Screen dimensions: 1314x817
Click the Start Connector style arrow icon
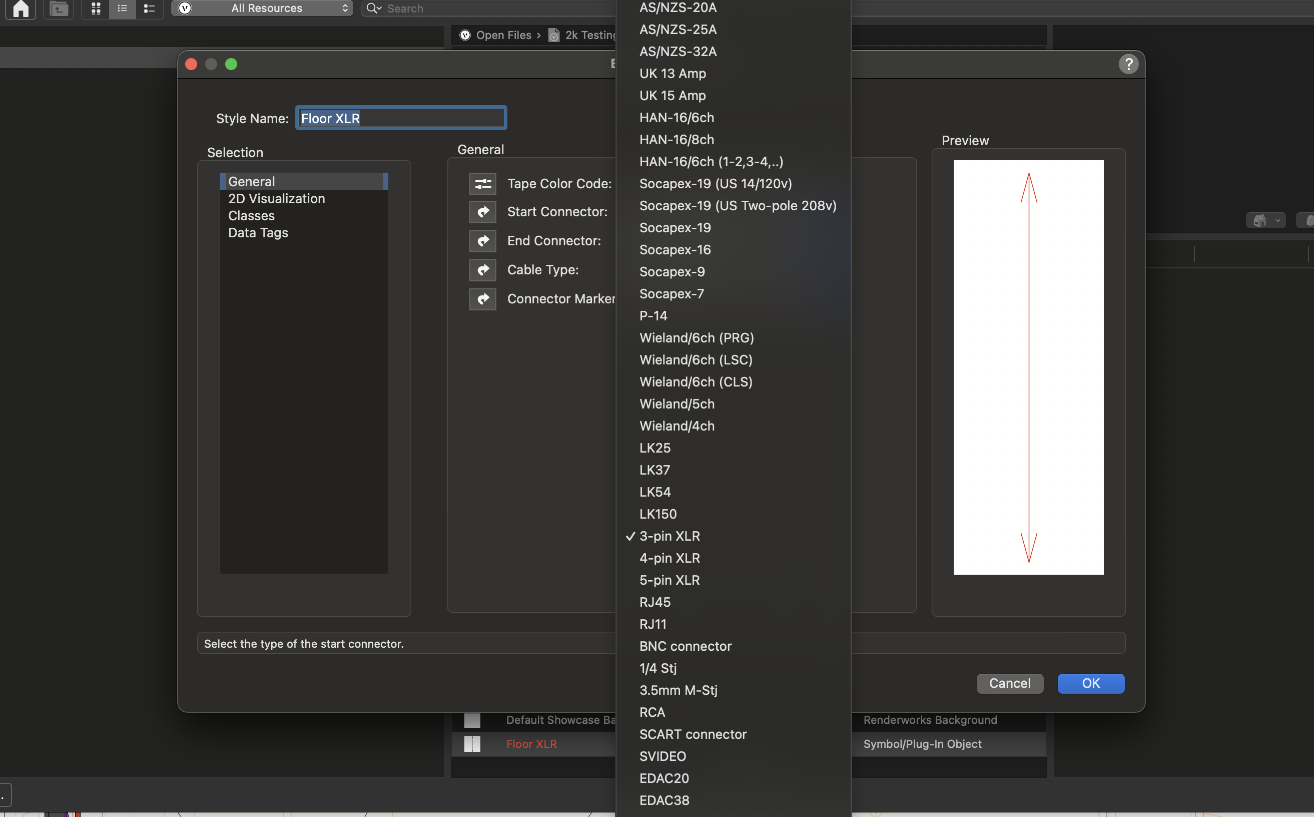coord(482,212)
